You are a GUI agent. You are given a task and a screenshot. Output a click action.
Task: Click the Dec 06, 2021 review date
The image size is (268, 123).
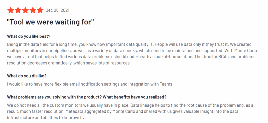57,10
